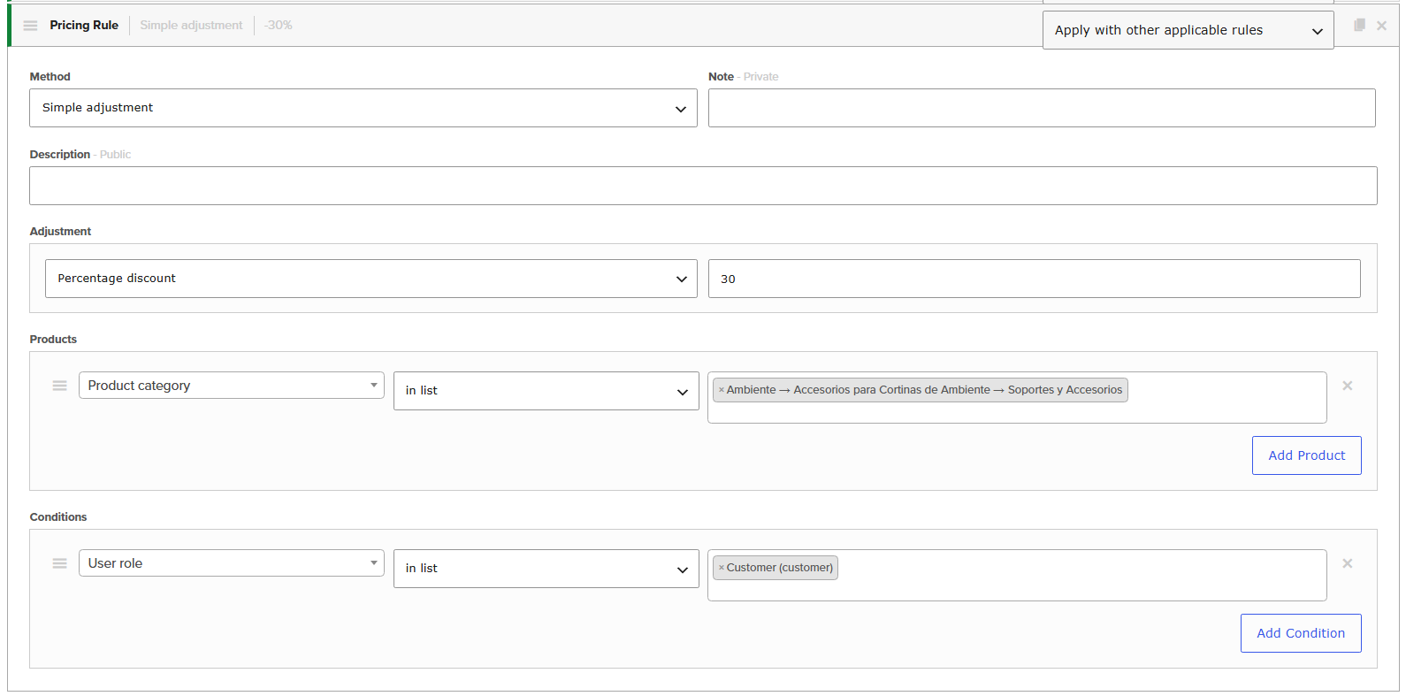Click the Add Condition button

pos(1301,633)
